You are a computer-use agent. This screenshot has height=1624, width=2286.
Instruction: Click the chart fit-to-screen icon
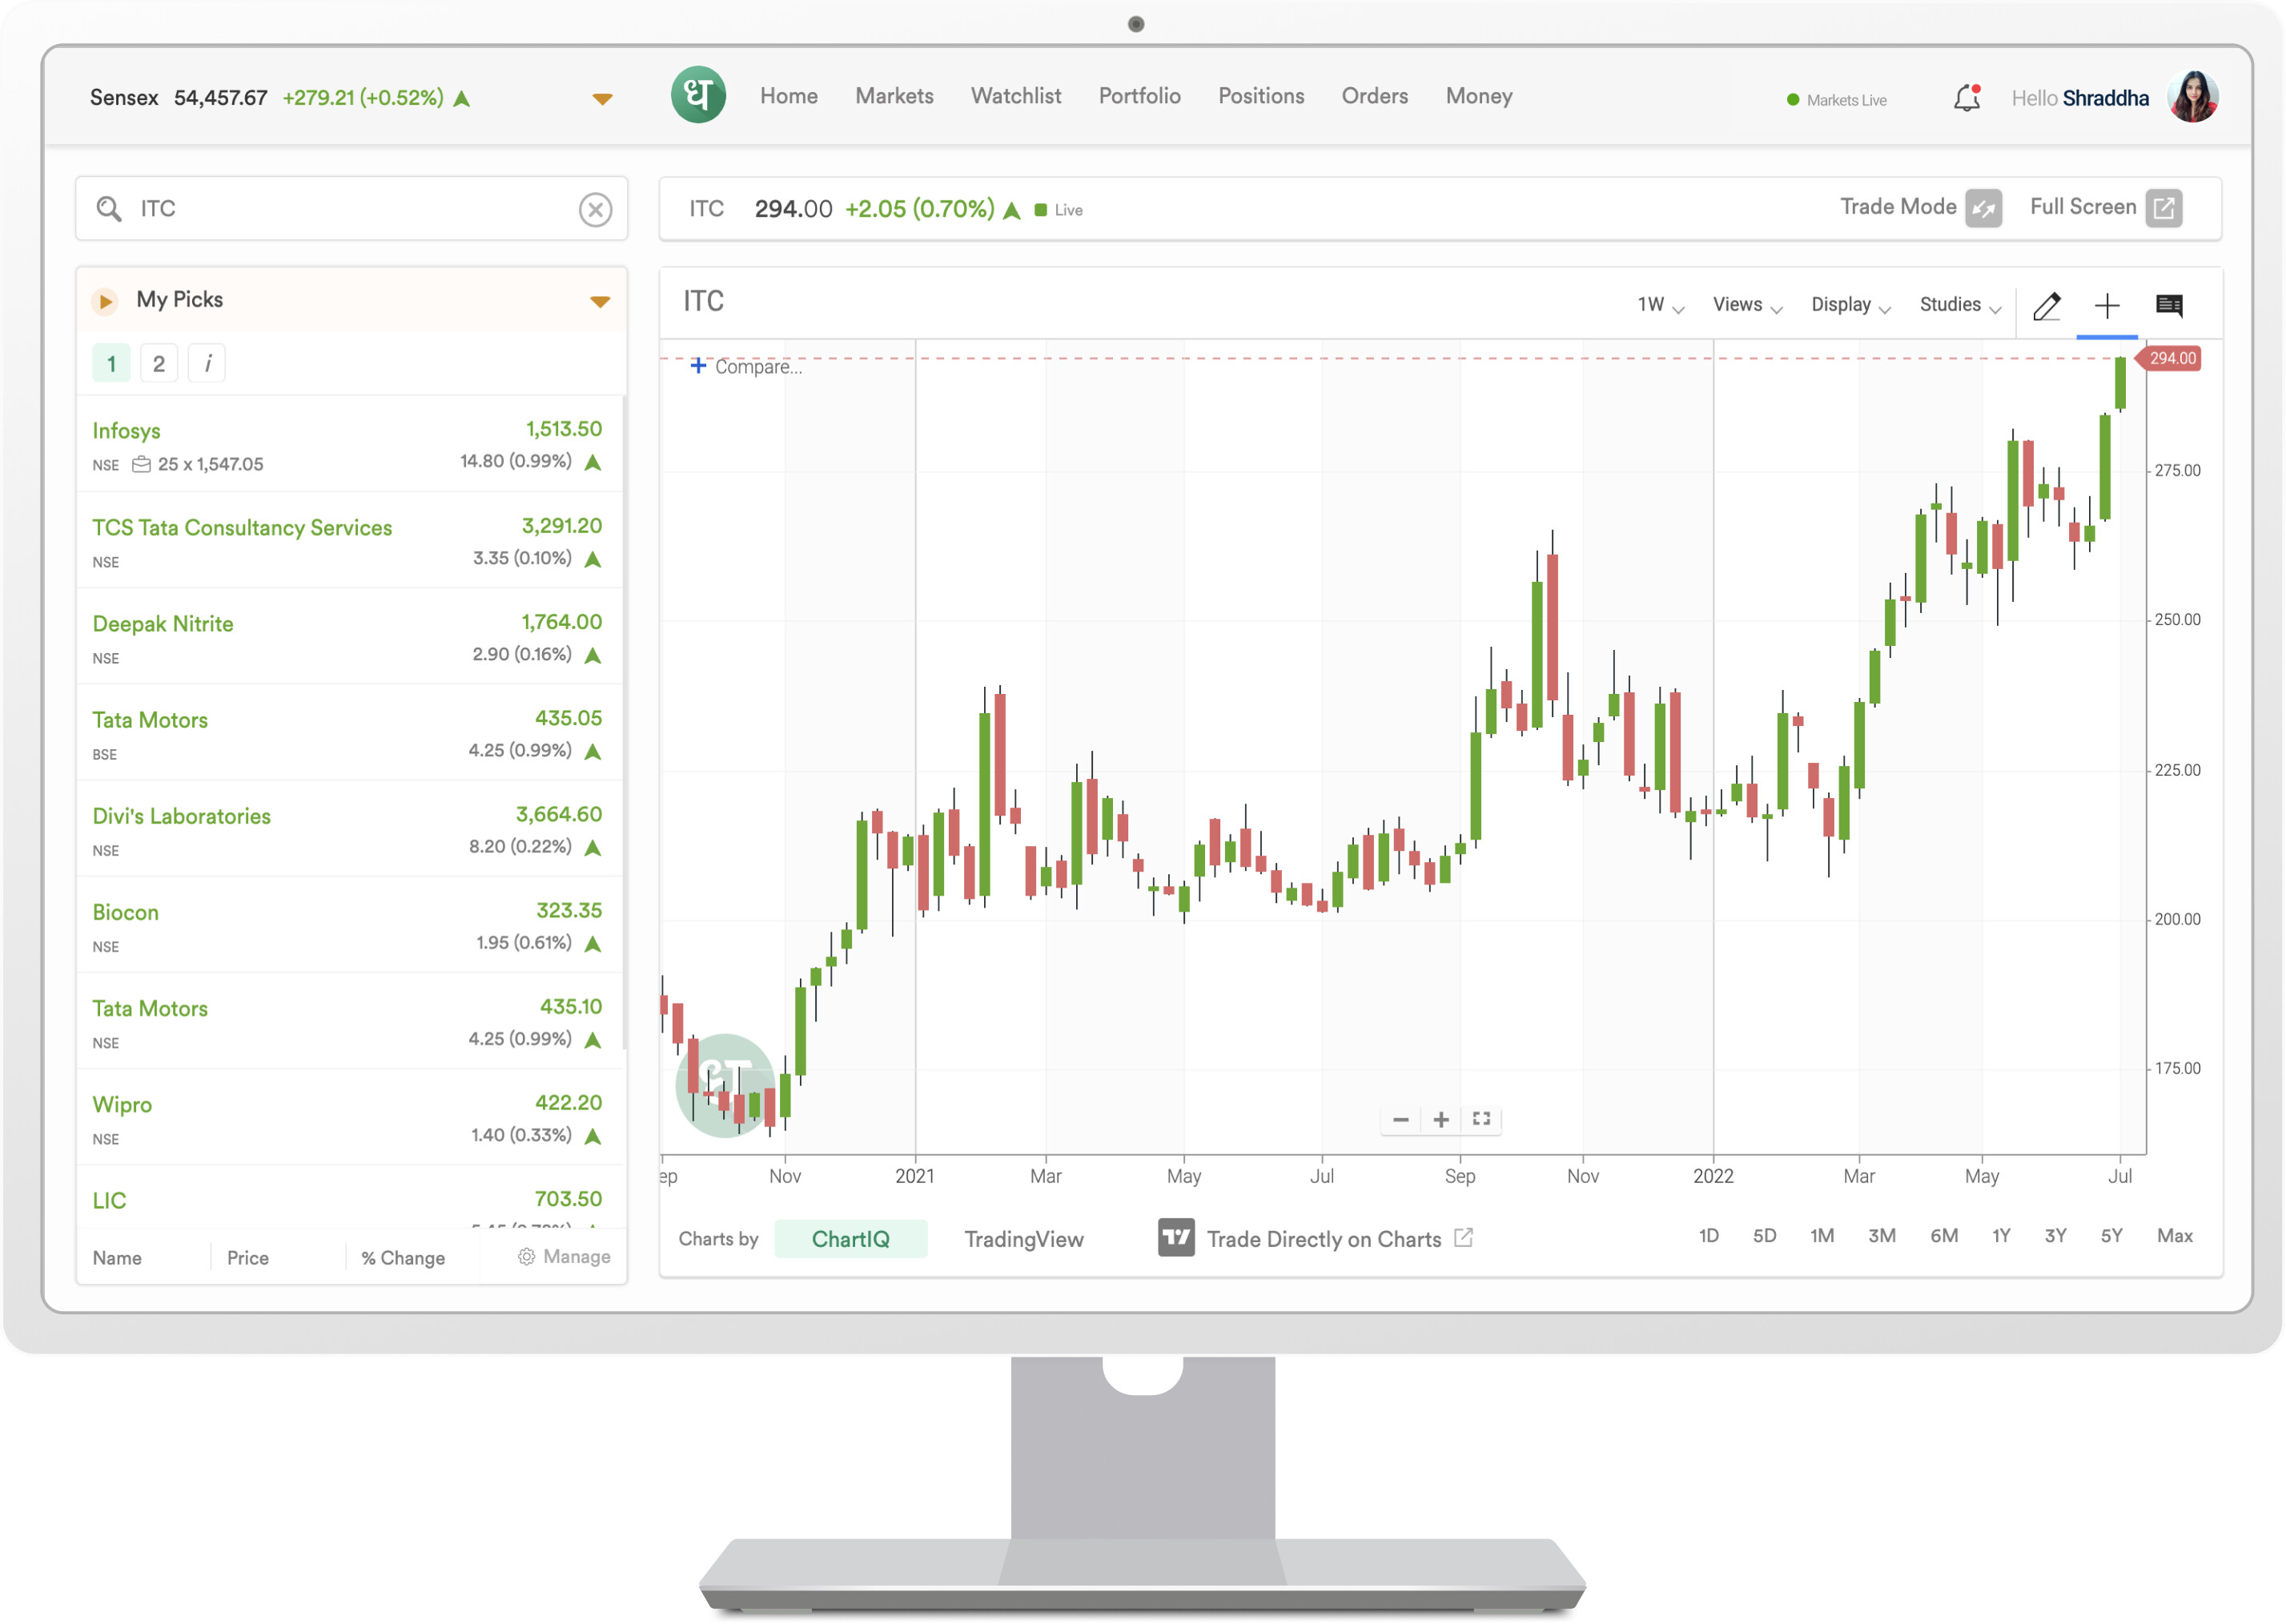coord(1481,1119)
